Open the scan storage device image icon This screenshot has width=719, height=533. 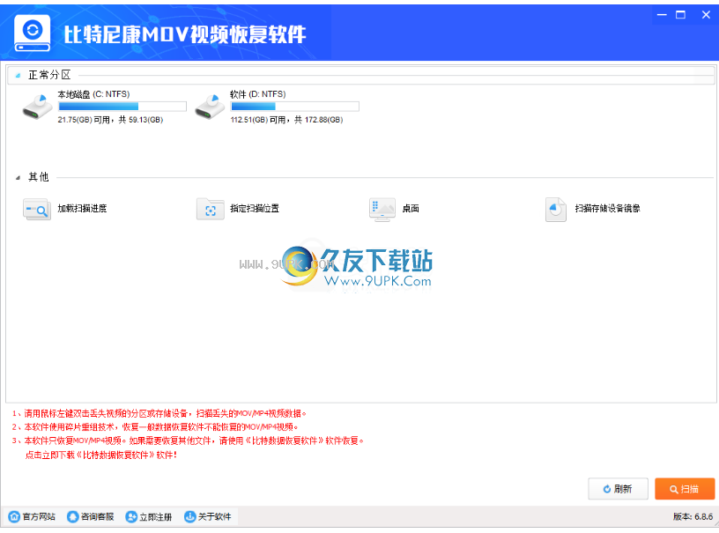(556, 210)
